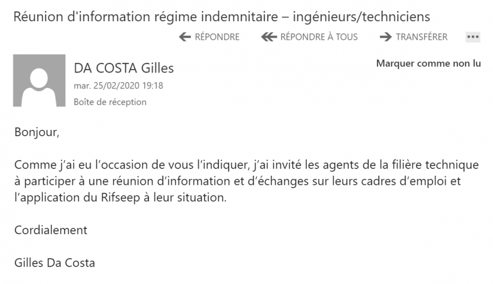Image resolution: width=493 pixels, height=284 pixels.
Task: Click the reply arrow icon
Action: [x=185, y=37]
